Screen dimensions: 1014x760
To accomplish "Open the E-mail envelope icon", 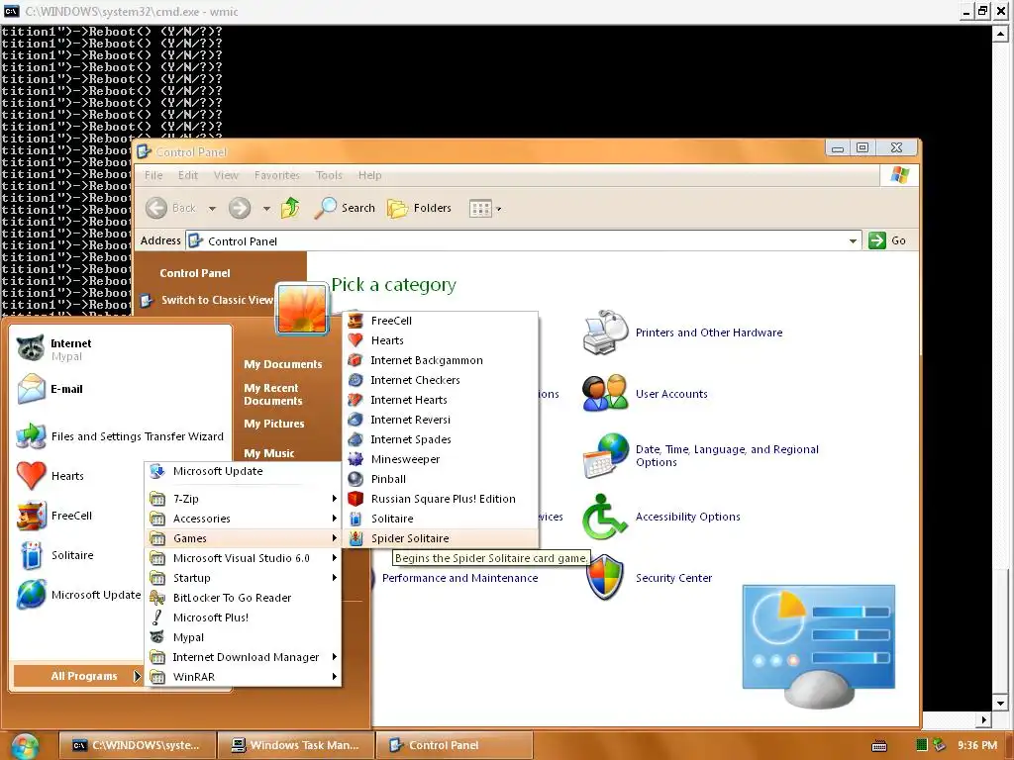I will [x=31, y=389].
